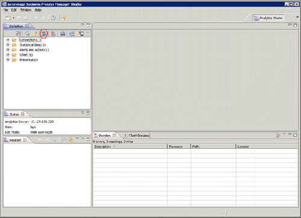Open the Edit menu
Image resolution: width=301 pixels, height=218 pixels.
[14, 10]
